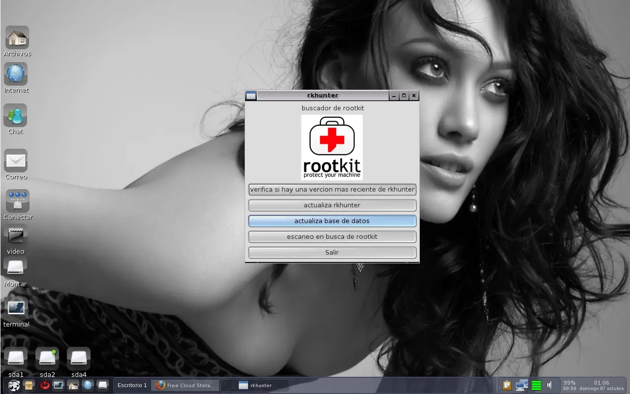Open the clipboard tray icon
Viewport: 630px width, 394px height.
point(507,385)
